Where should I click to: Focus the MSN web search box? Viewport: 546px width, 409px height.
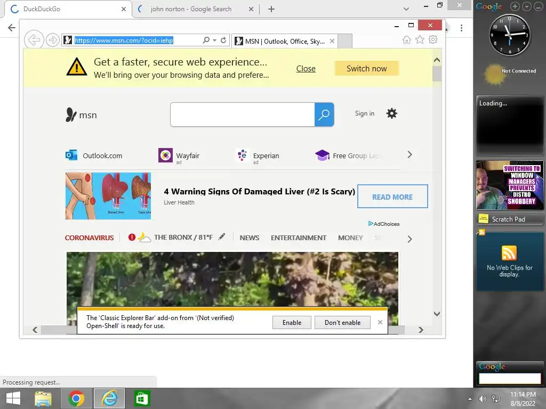[243, 114]
